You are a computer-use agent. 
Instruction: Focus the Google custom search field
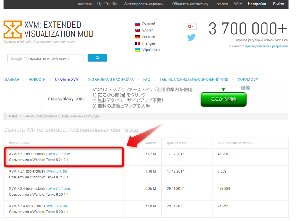(45, 58)
